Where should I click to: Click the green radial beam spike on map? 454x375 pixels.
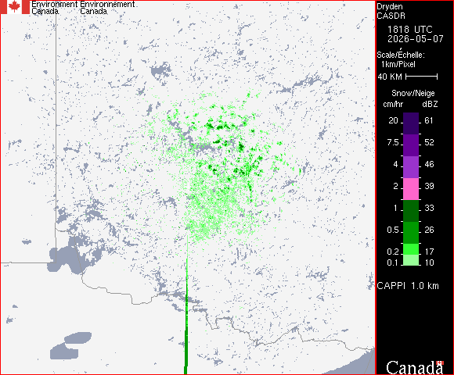pyautogui.click(x=186, y=318)
